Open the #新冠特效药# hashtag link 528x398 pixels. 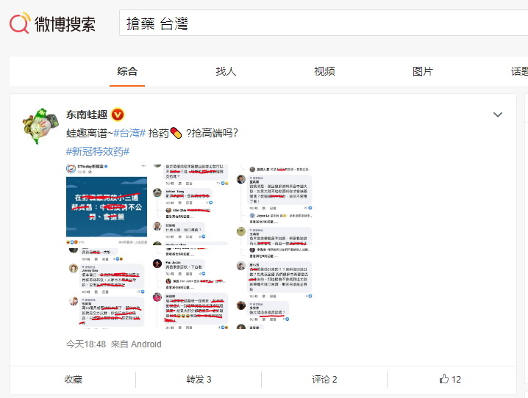pos(98,151)
